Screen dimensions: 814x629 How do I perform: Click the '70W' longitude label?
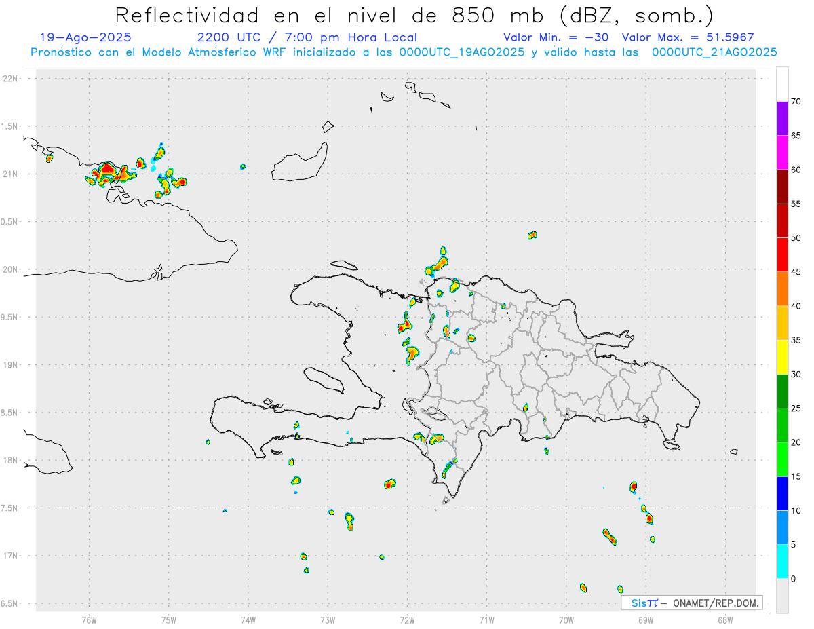(x=566, y=620)
